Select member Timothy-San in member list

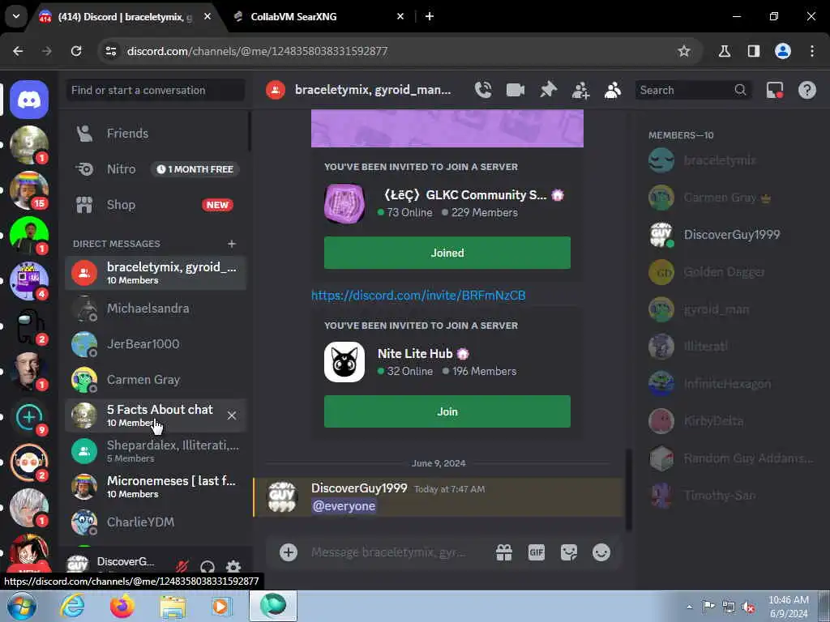click(x=733, y=496)
